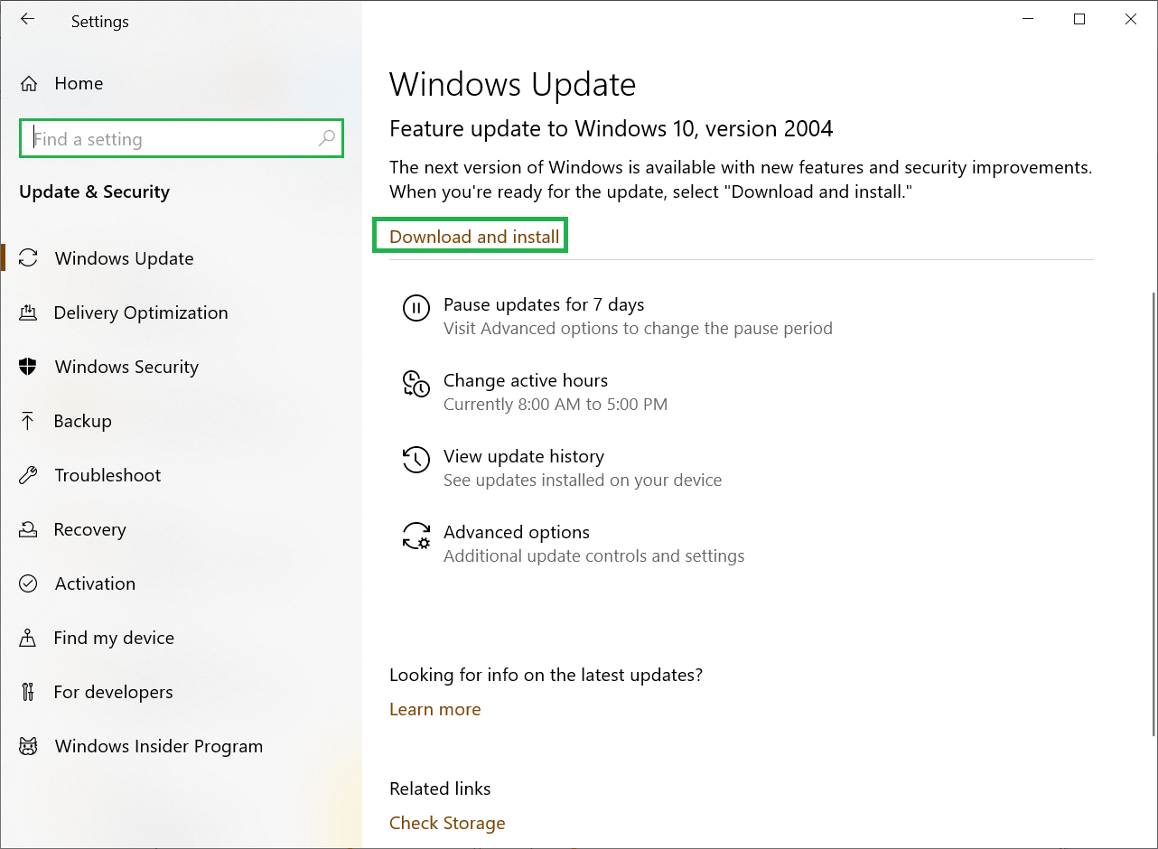Click the 'Related links' heading
The image size is (1158, 849).
[x=440, y=788]
